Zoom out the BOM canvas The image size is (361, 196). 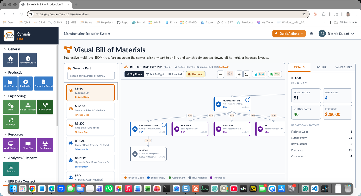(x=220, y=74)
